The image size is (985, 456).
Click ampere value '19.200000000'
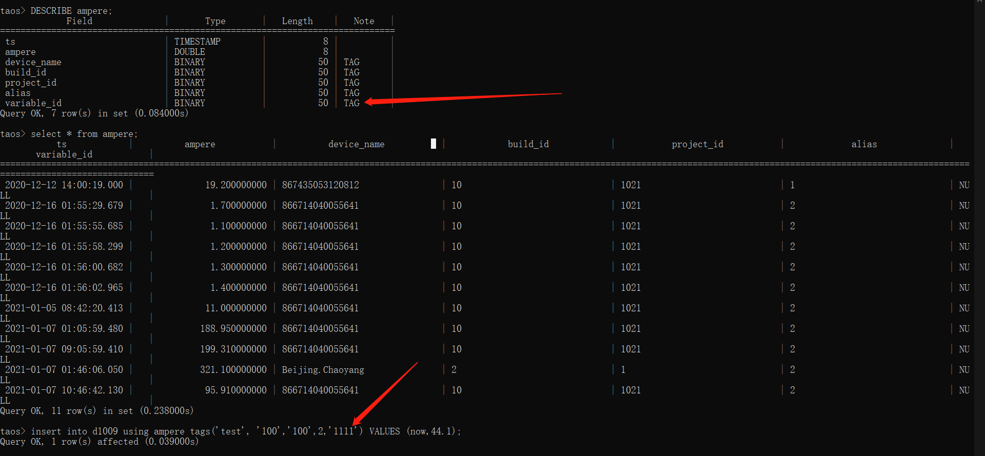(x=236, y=185)
